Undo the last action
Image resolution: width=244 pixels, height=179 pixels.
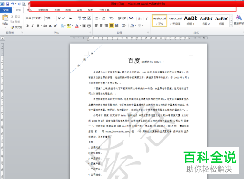click(x=13, y=4)
